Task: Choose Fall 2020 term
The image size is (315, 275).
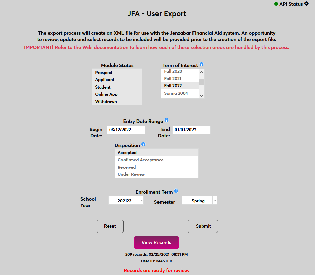Action: tap(180, 71)
